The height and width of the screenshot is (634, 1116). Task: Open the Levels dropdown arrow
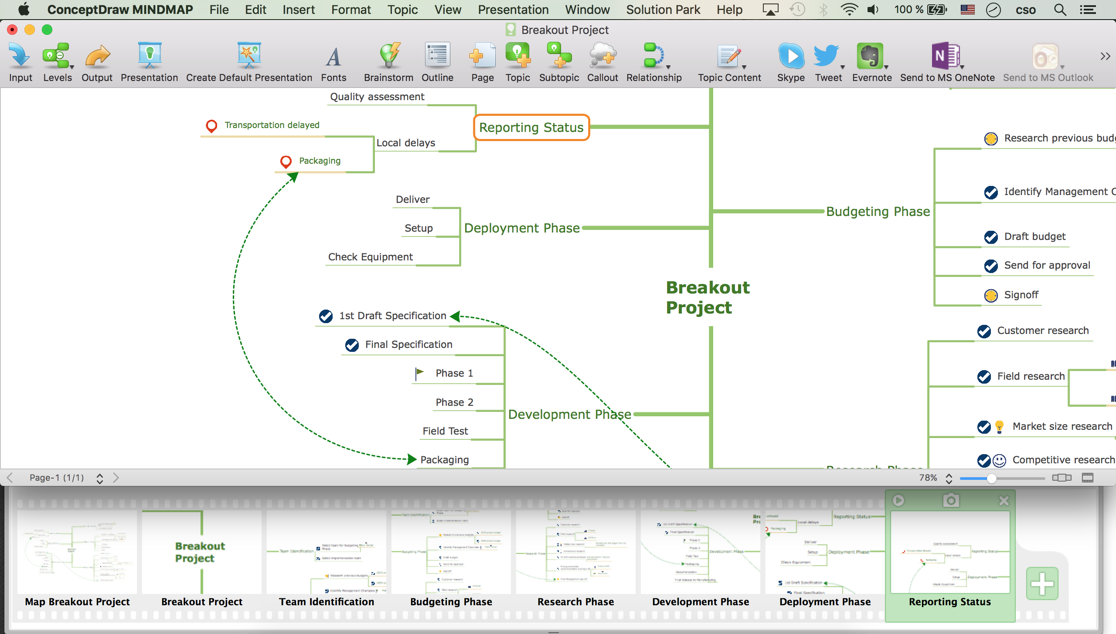point(72,67)
